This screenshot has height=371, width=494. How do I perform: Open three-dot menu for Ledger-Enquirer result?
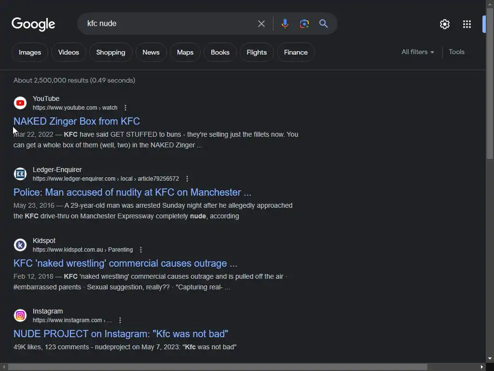click(187, 179)
